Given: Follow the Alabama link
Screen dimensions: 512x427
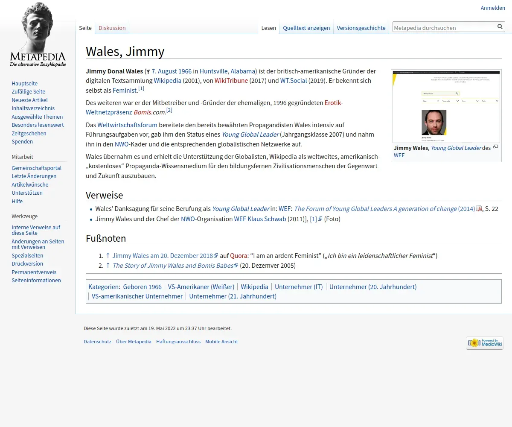Looking at the screenshot, I should click(243, 71).
